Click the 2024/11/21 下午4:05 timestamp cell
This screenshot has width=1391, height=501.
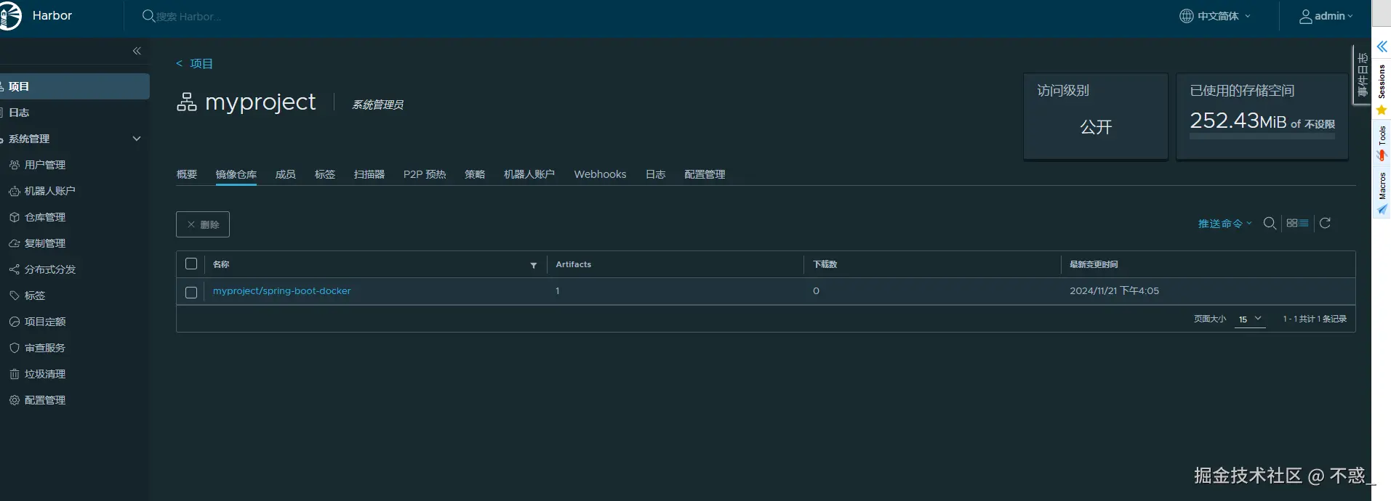coord(1114,291)
